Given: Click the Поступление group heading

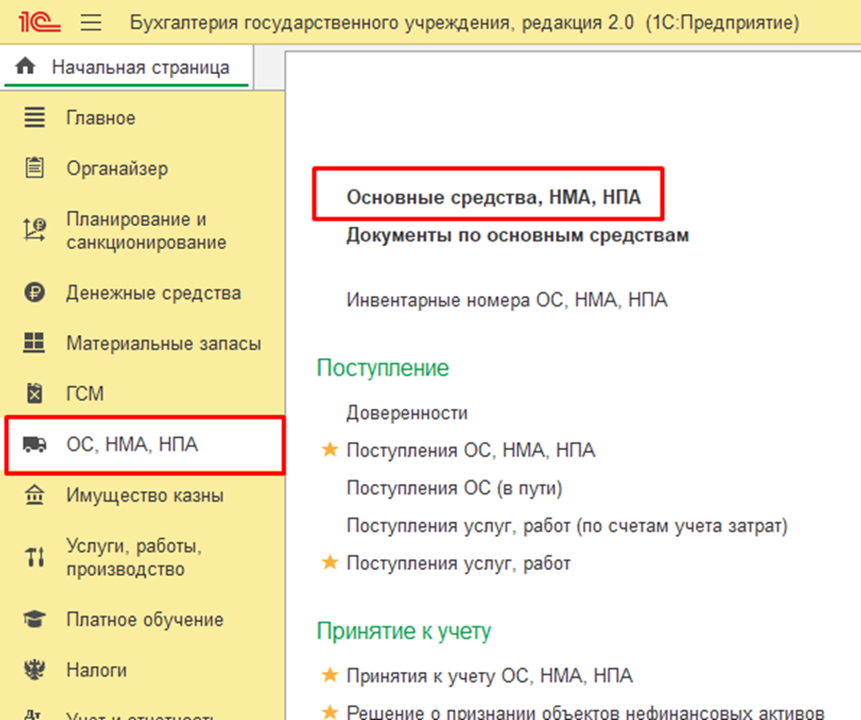Looking at the screenshot, I should click(x=383, y=367).
